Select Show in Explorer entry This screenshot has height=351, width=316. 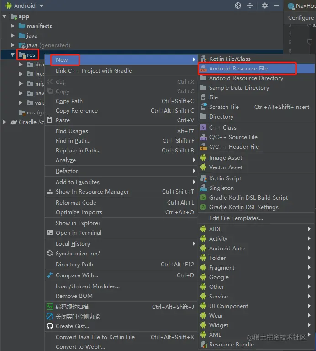click(121, 223)
